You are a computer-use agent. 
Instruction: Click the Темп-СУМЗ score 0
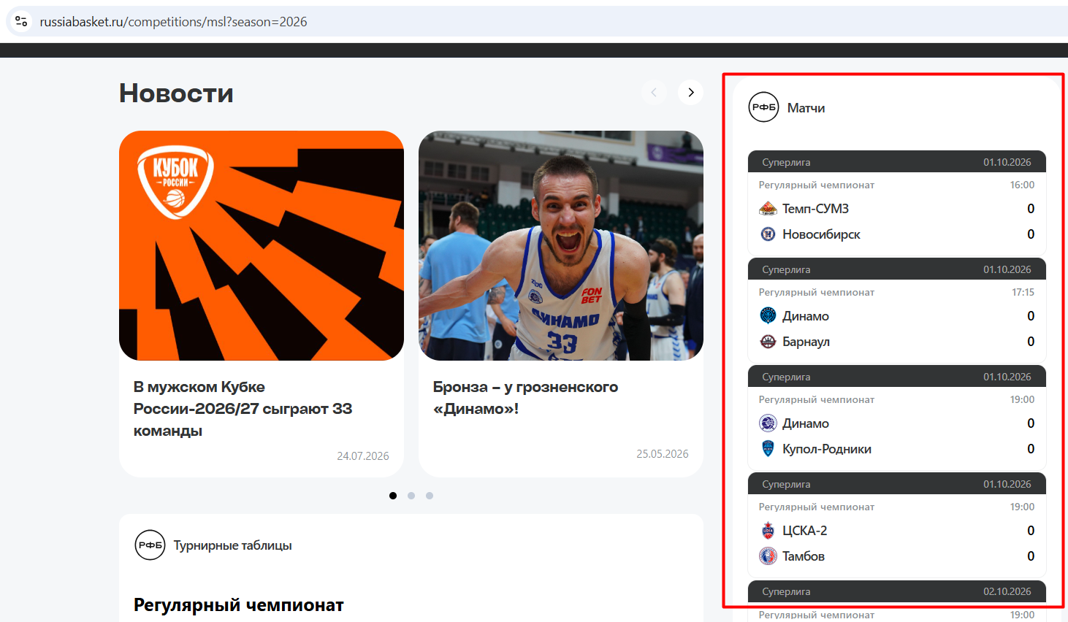1031,209
